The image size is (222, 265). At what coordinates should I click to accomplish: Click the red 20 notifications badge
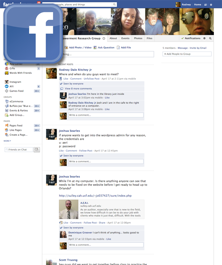[x=39, y=3]
